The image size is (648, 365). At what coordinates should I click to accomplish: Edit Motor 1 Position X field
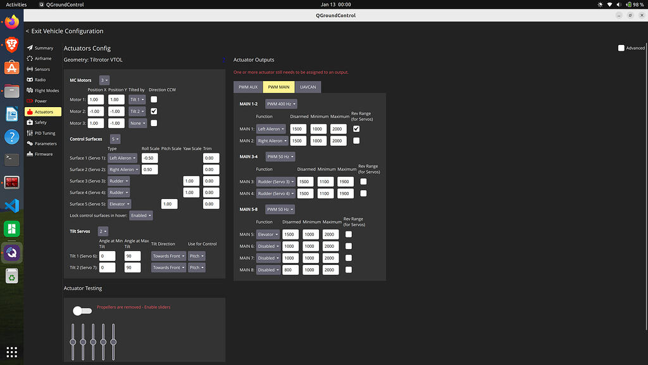(96, 99)
